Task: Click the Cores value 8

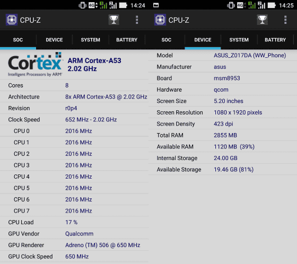Action: (x=67, y=85)
